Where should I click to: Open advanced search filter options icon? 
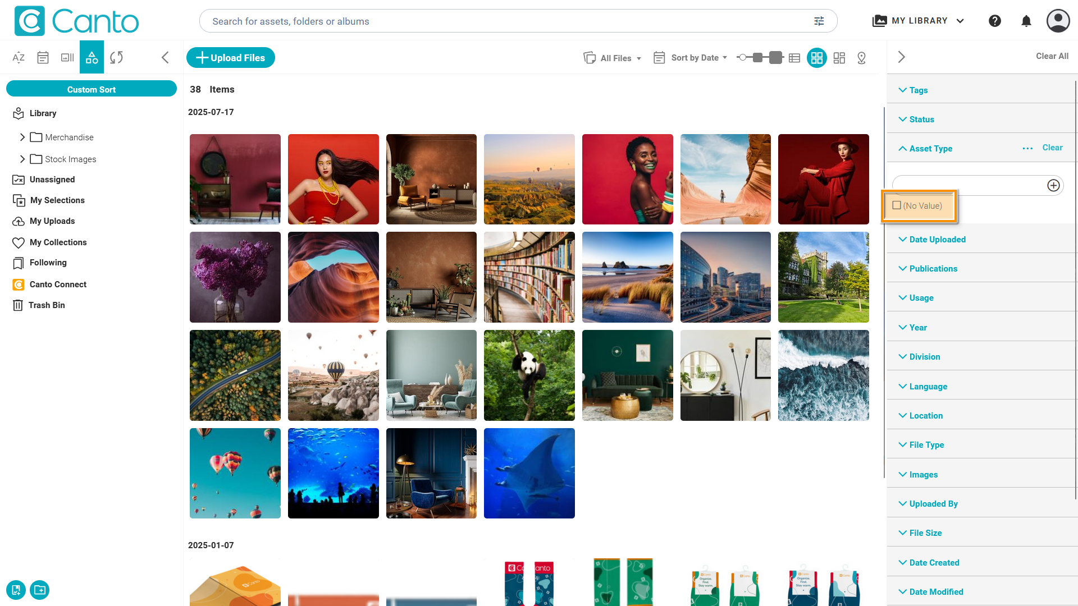tap(819, 21)
